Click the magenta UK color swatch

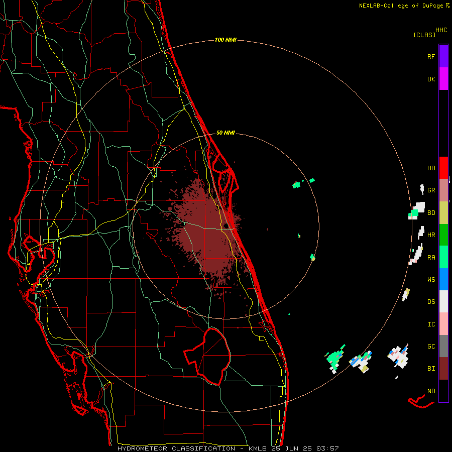[443, 79]
